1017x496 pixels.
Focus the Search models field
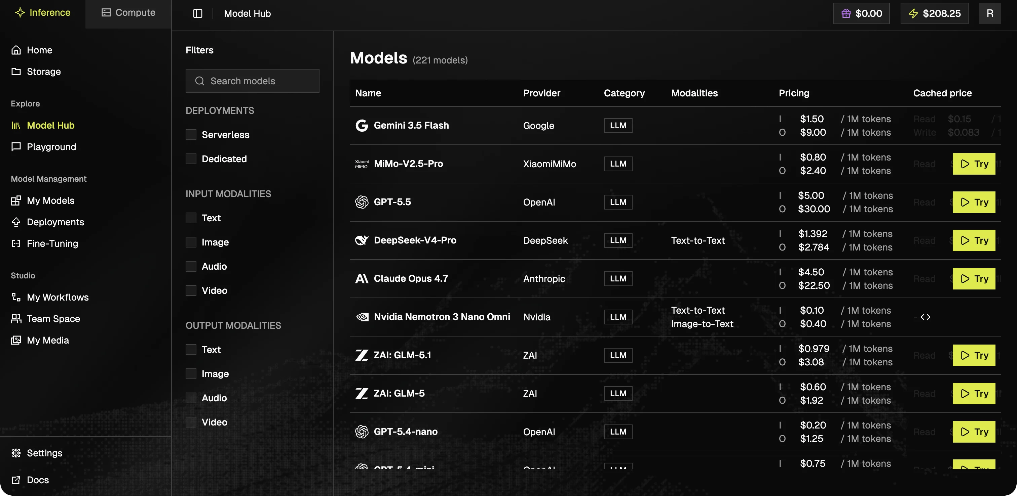[x=252, y=81]
